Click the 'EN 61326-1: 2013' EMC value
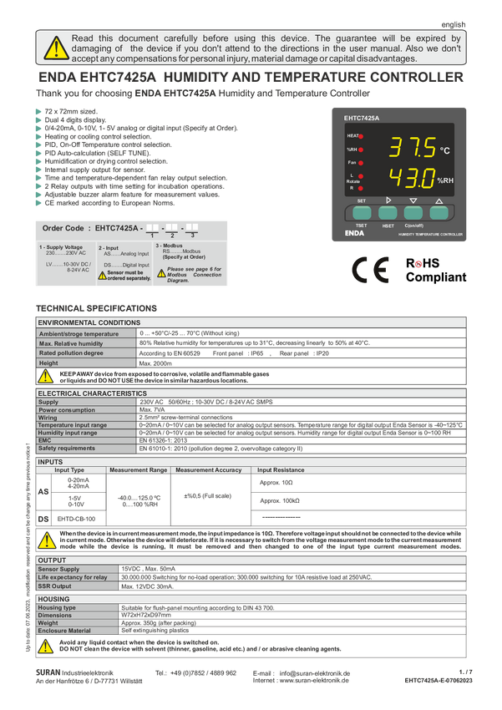This screenshot has height=710, width=502. 163,440
